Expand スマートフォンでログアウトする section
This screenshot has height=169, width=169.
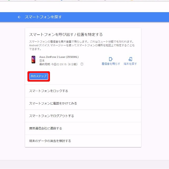coord(83,116)
